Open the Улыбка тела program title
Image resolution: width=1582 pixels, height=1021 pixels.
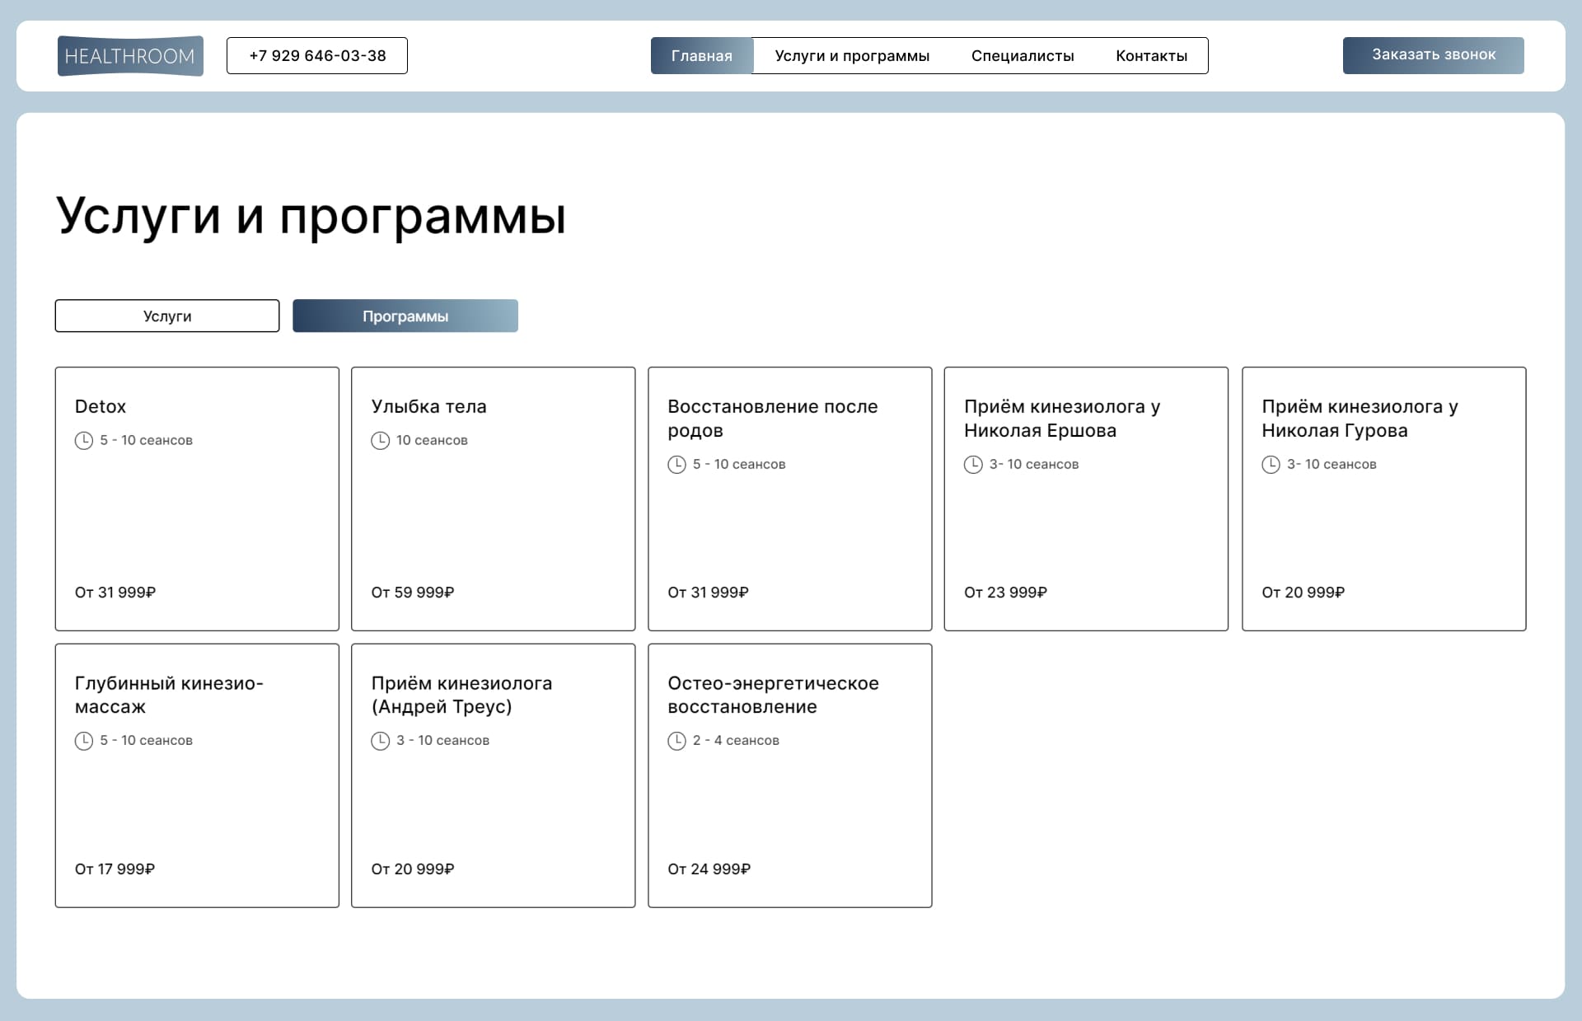pyautogui.click(x=428, y=406)
